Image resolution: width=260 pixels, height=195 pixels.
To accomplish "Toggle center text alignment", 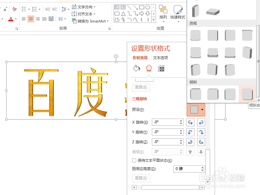I will 31,19.
